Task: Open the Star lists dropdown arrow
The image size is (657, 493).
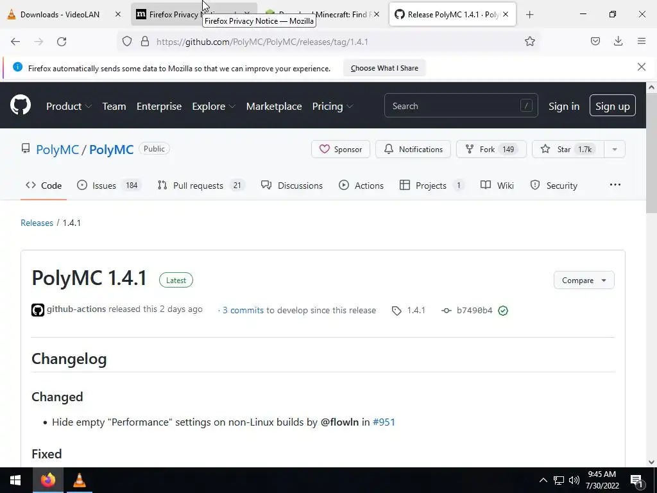Action: [x=614, y=149]
